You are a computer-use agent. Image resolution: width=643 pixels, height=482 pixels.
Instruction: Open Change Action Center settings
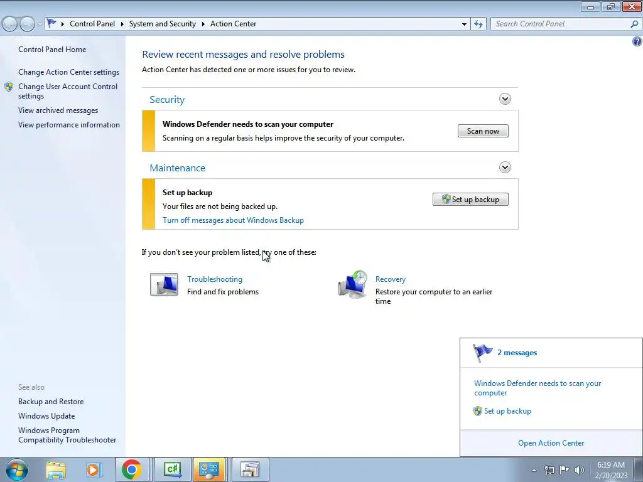tap(68, 72)
